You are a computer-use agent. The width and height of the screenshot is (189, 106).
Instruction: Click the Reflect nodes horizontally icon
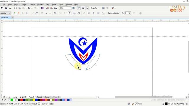89,13
